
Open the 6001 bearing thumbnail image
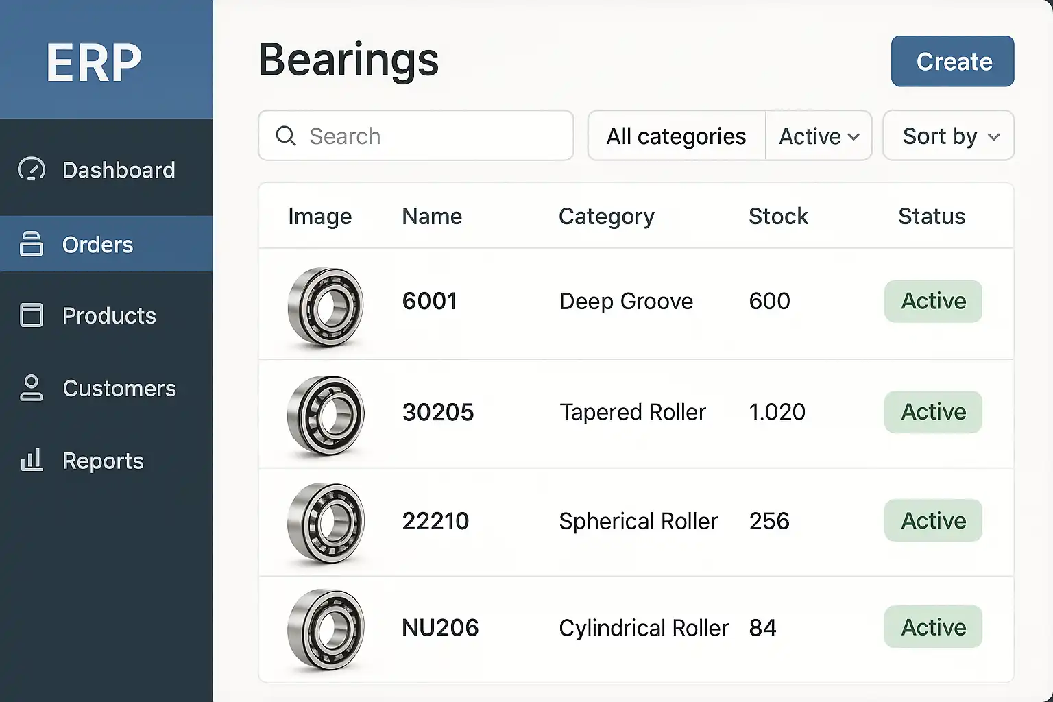tap(326, 306)
